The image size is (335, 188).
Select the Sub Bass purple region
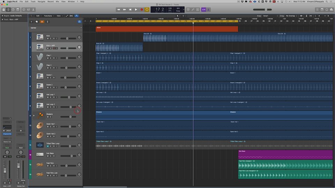click(285, 155)
